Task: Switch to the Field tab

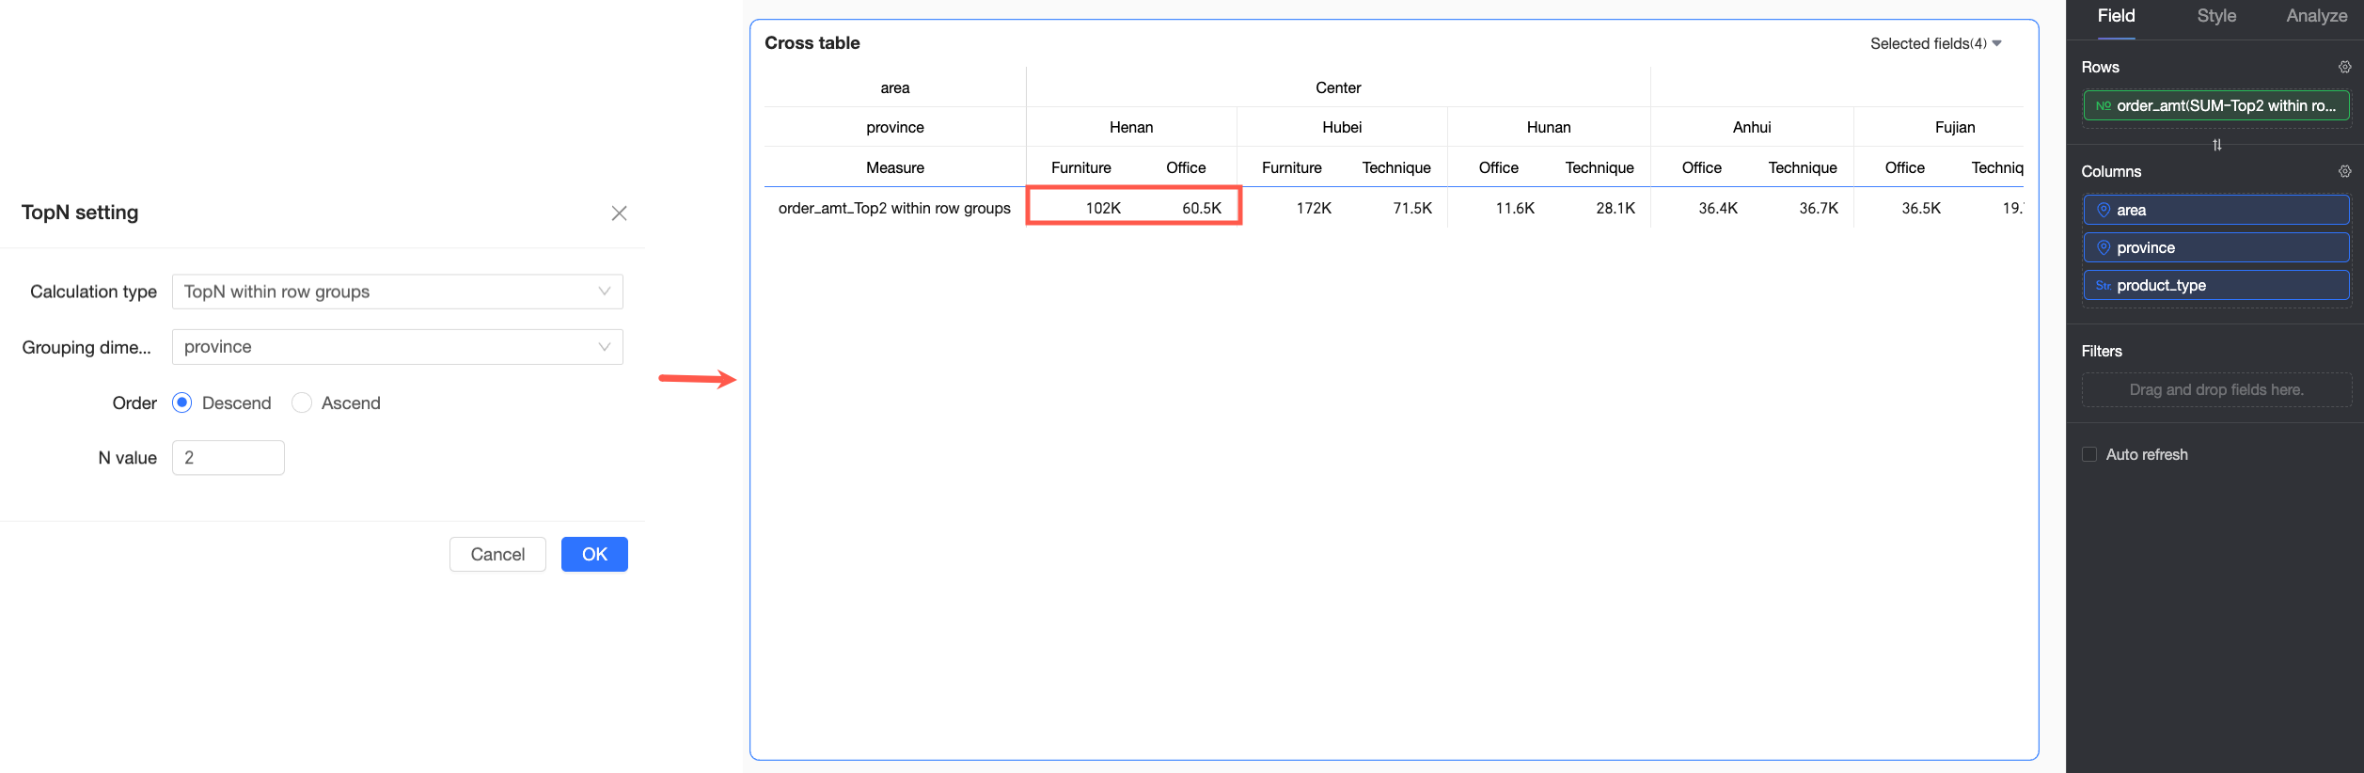Action: (x=2116, y=16)
